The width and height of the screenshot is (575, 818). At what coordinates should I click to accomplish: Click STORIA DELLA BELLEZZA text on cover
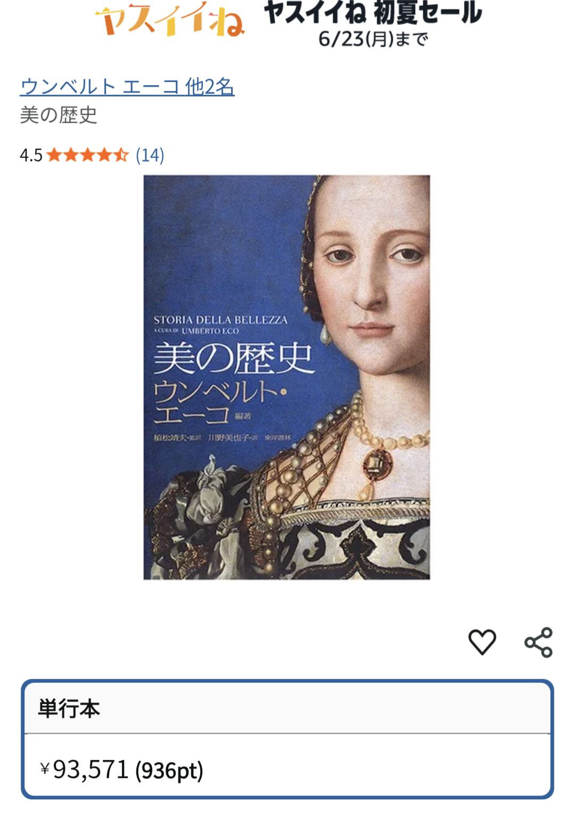220,320
